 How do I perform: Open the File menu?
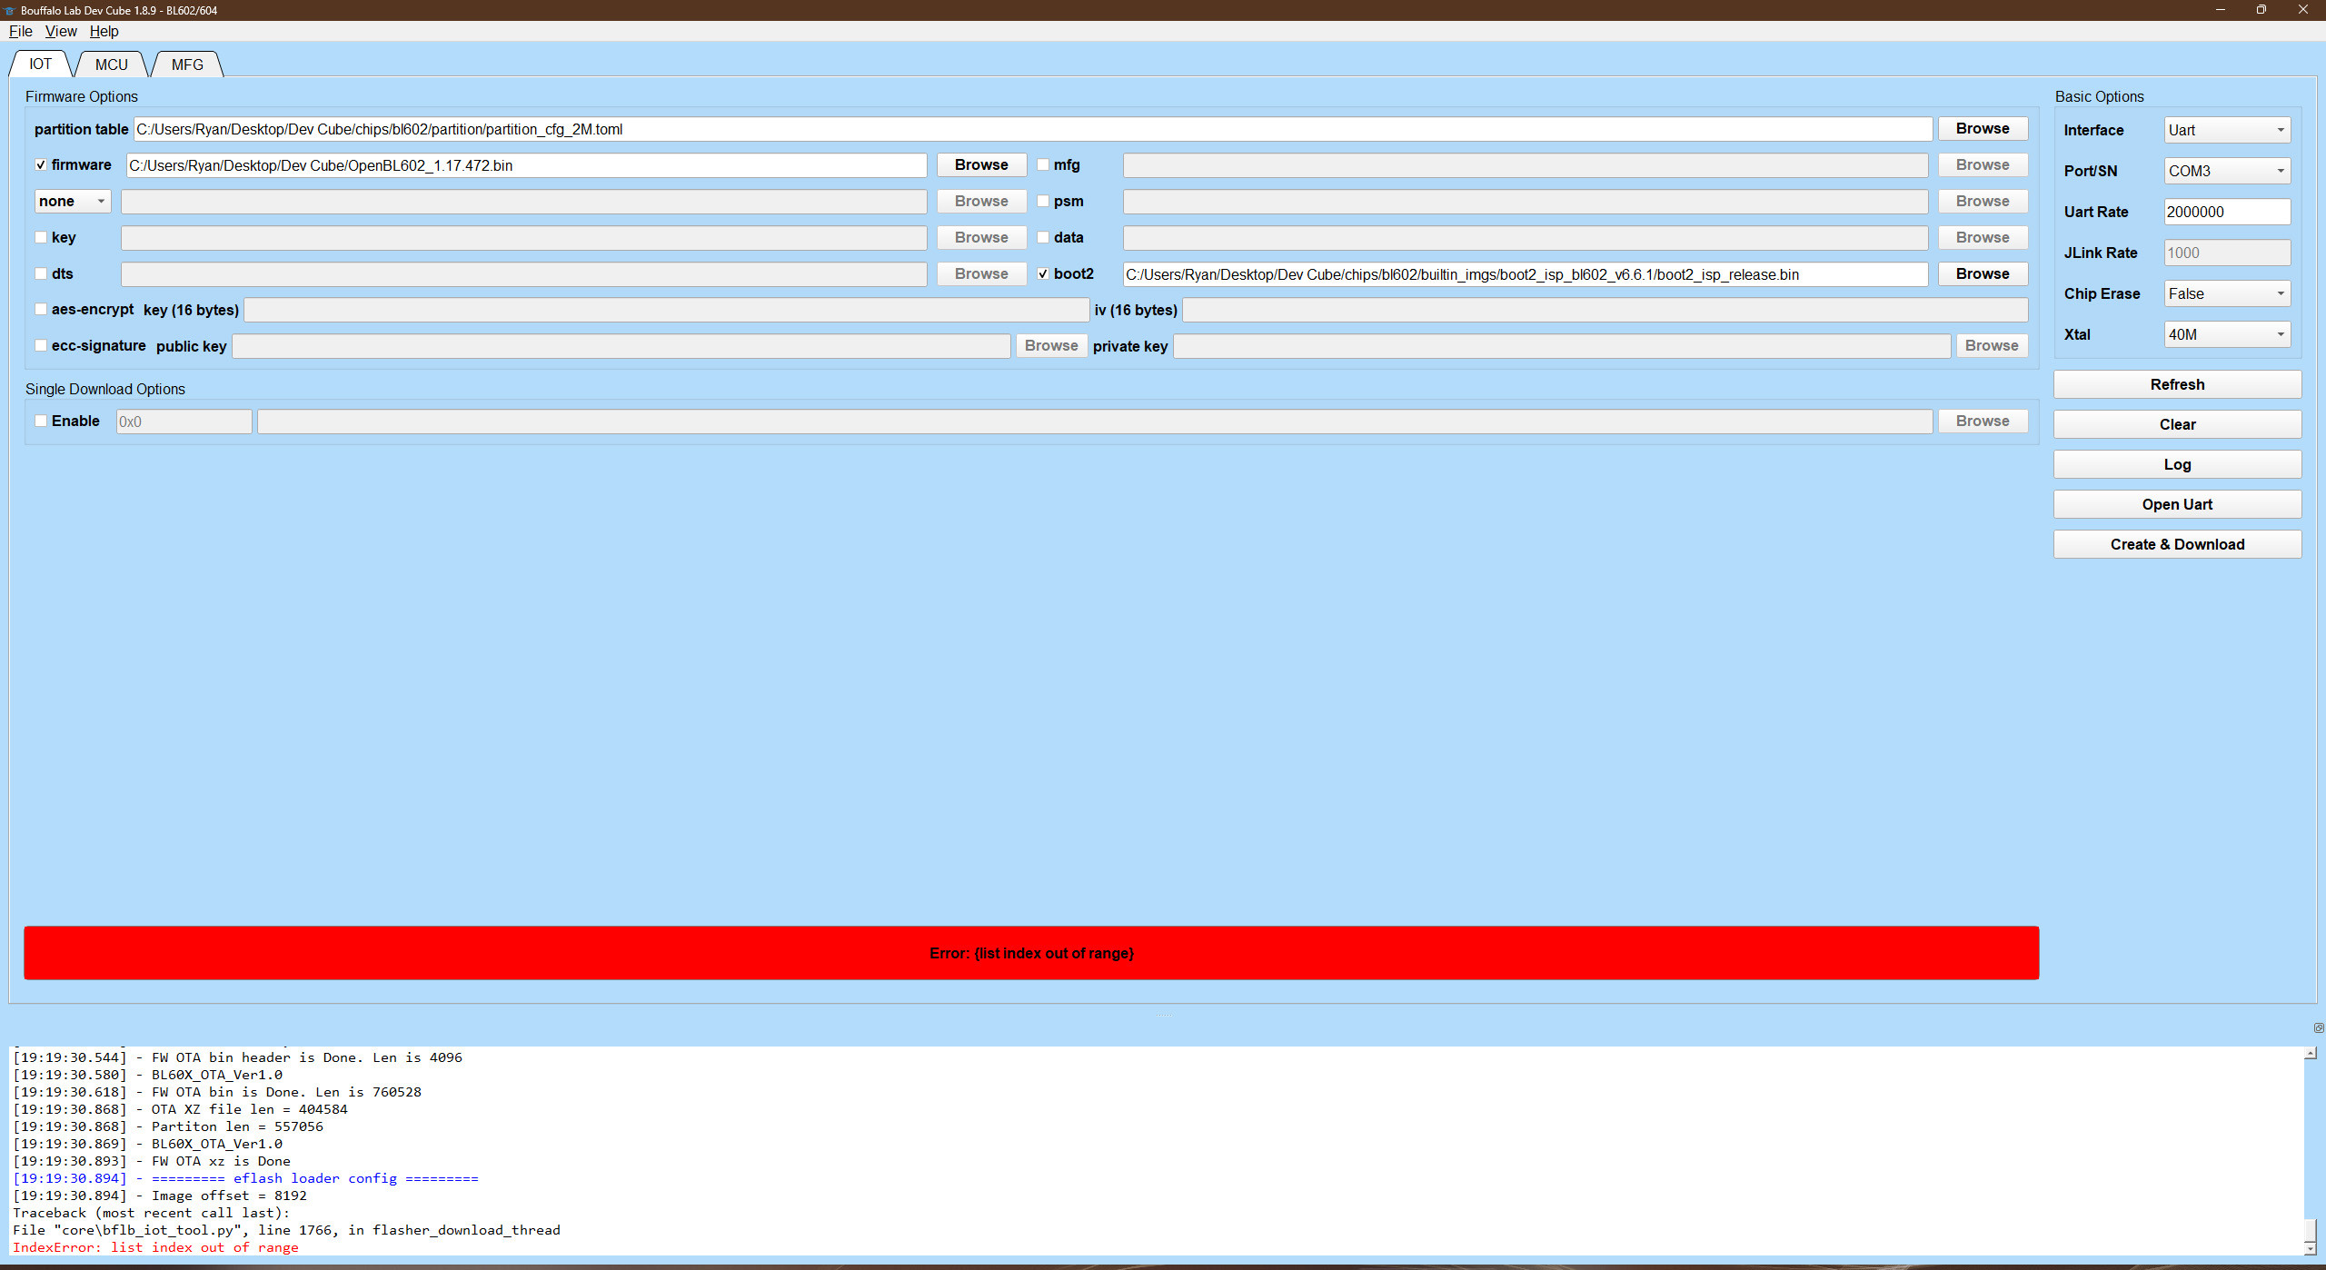click(x=20, y=31)
